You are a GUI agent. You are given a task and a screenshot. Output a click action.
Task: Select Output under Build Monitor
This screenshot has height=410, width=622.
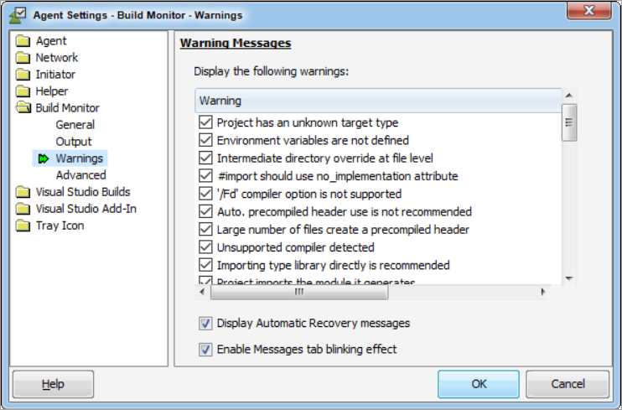click(74, 142)
